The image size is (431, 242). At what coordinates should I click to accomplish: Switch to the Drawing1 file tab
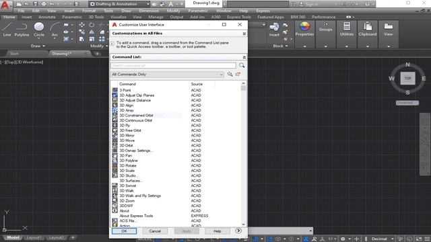point(62,54)
